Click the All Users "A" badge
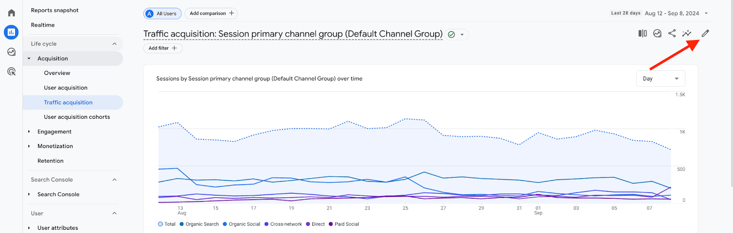 pos(149,14)
